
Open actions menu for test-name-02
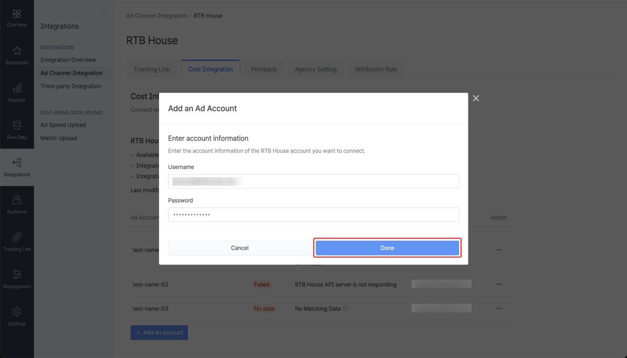pos(498,285)
